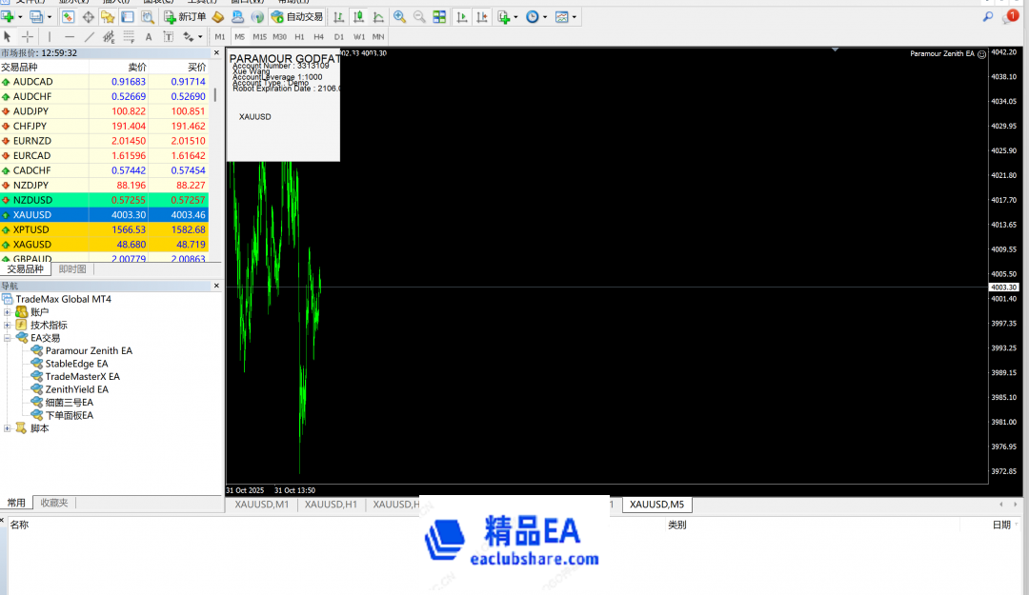The width and height of the screenshot is (1029, 595).
Task: Switch to the 收藏夹 navigator tab
Action: click(x=53, y=503)
